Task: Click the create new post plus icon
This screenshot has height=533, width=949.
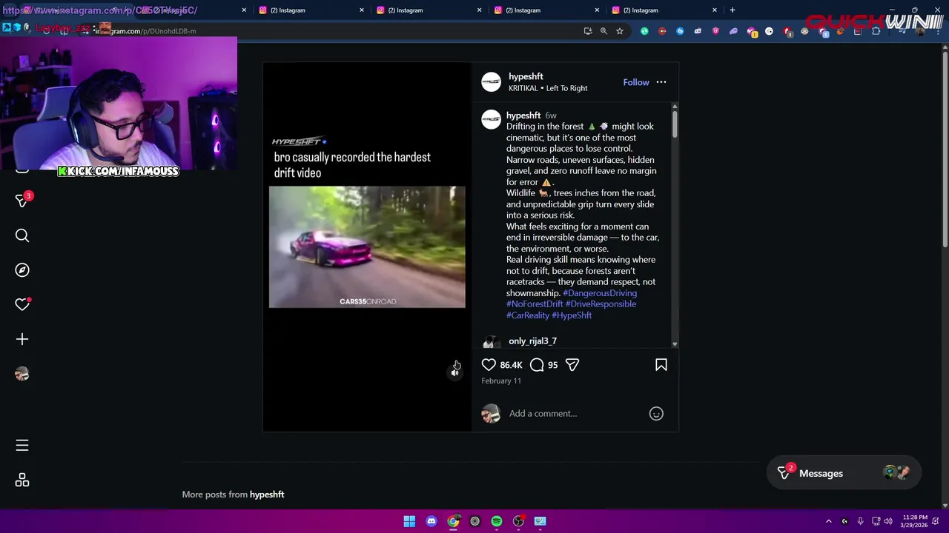Action: [x=22, y=339]
